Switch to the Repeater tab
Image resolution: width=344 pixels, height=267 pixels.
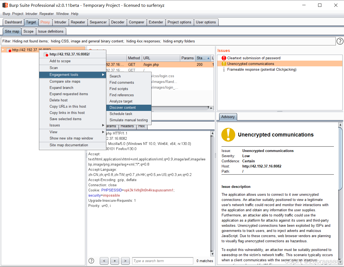point(78,22)
